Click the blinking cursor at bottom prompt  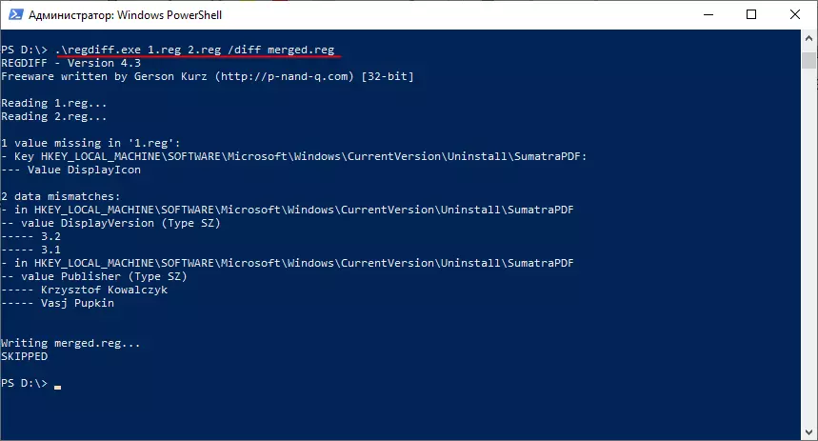tap(57, 387)
